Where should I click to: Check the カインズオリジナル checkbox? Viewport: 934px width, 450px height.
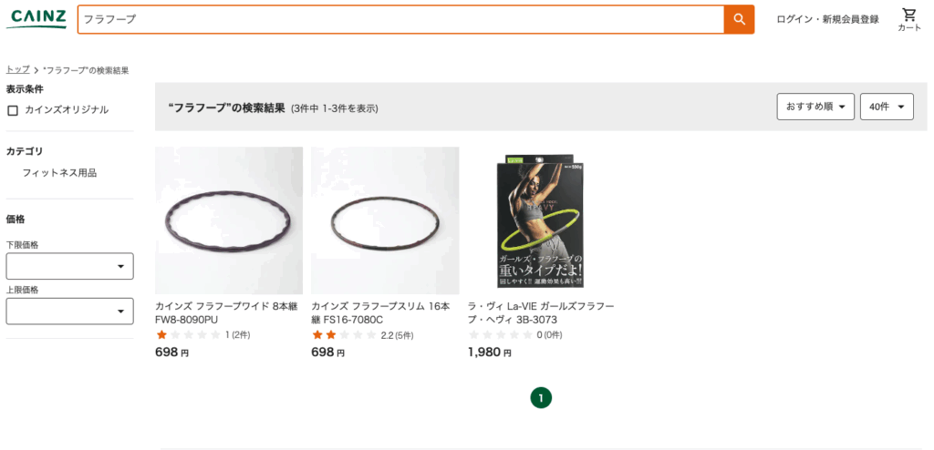click(13, 110)
